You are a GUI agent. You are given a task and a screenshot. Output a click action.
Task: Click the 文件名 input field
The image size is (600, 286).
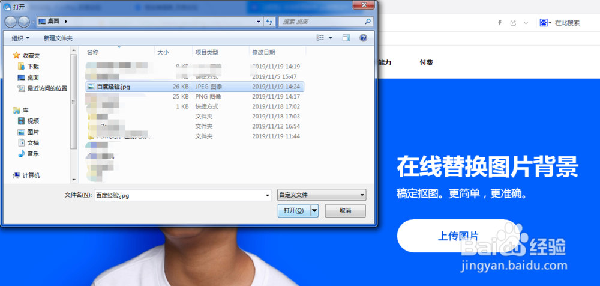point(179,195)
